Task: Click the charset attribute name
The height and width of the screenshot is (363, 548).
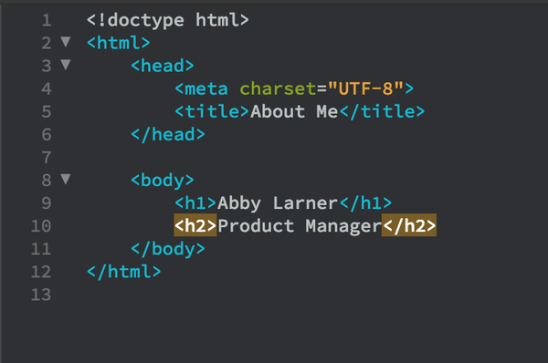Action: click(x=278, y=88)
